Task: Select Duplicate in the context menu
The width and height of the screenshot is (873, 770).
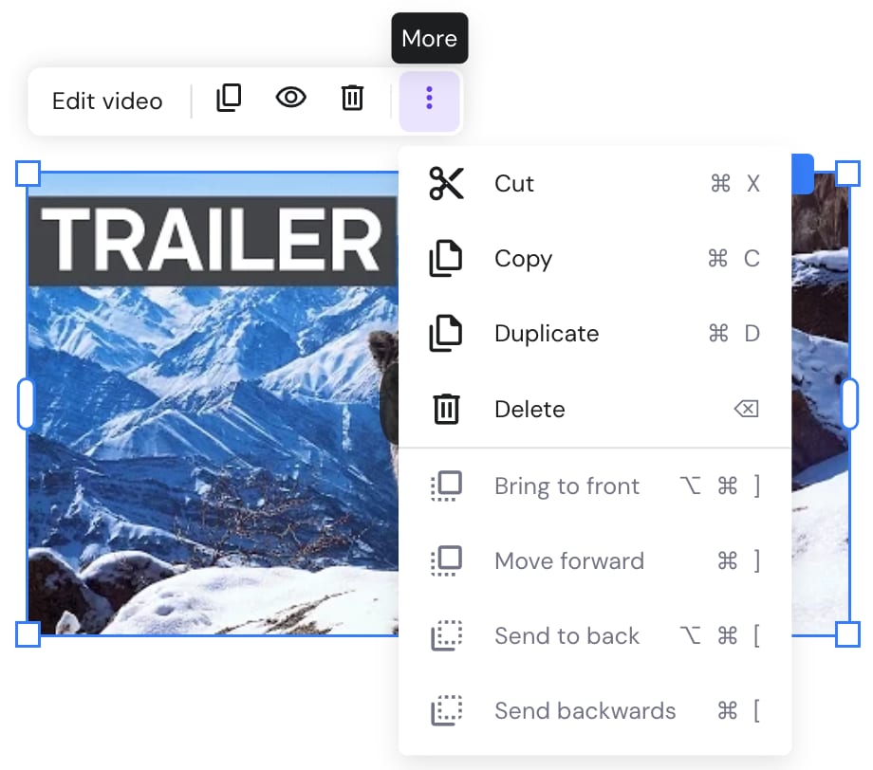Action: (546, 334)
